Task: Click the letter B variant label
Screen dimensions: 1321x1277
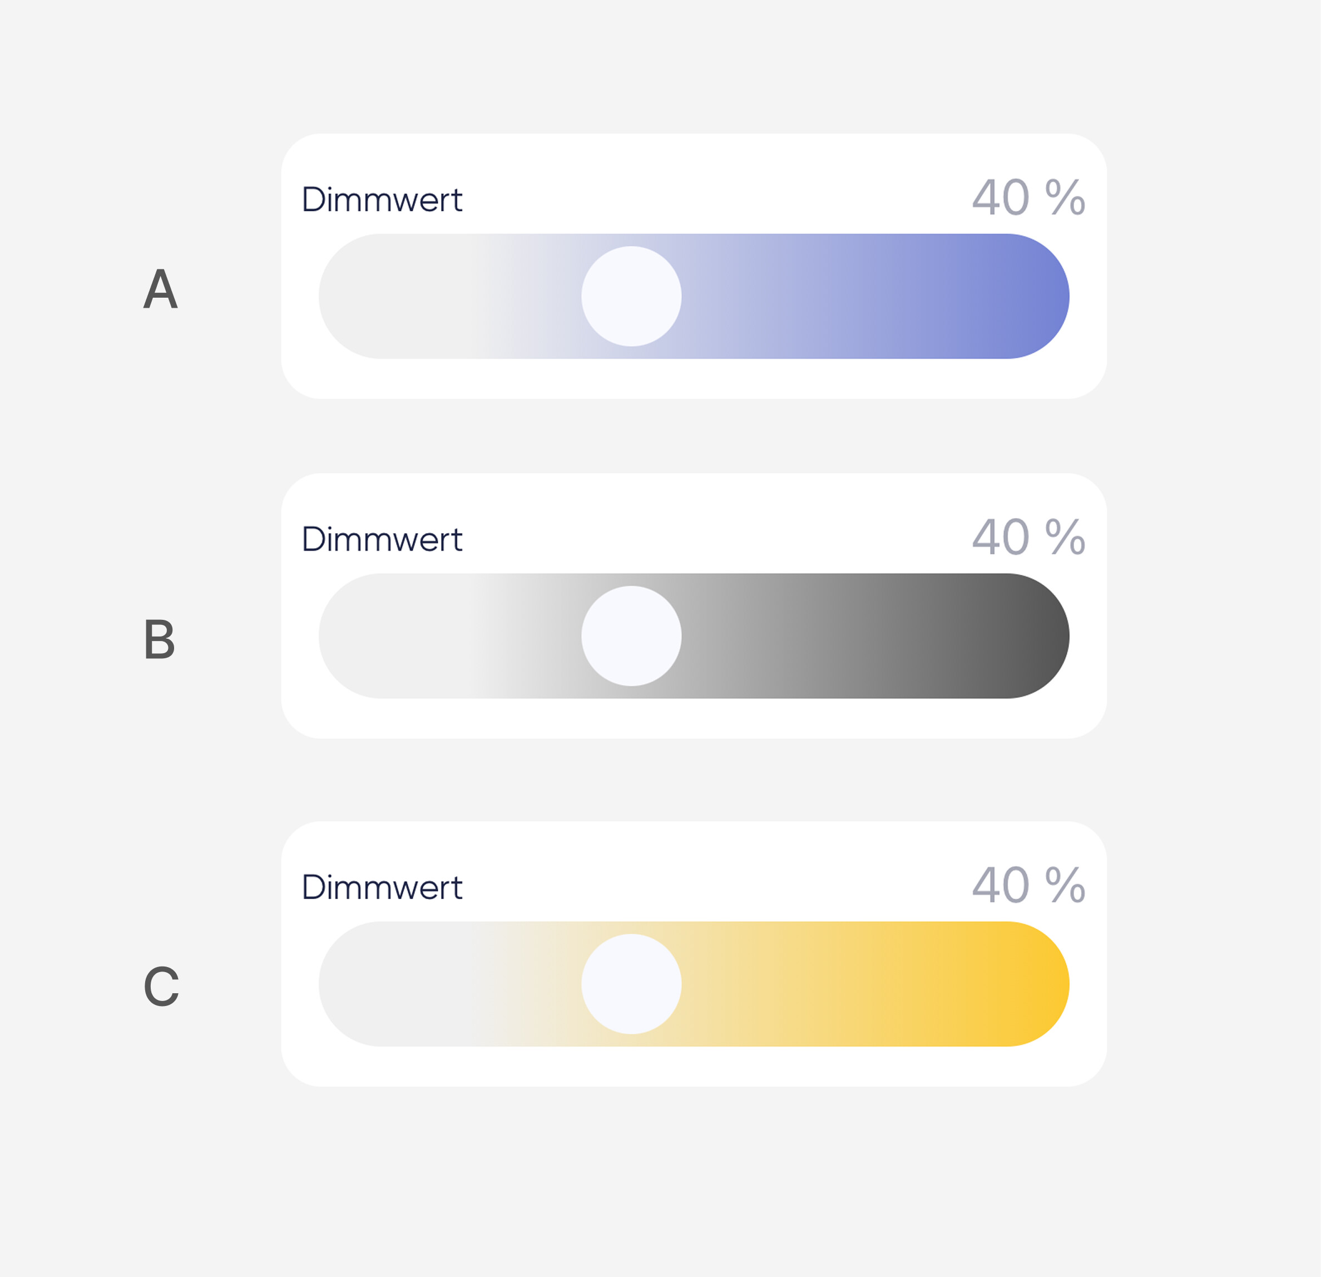Action: [x=160, y=639]
